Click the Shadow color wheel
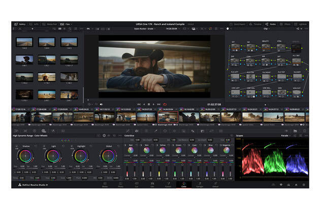 pos(24,155)
